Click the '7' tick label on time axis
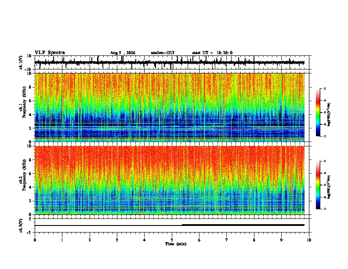 point(227,240)
